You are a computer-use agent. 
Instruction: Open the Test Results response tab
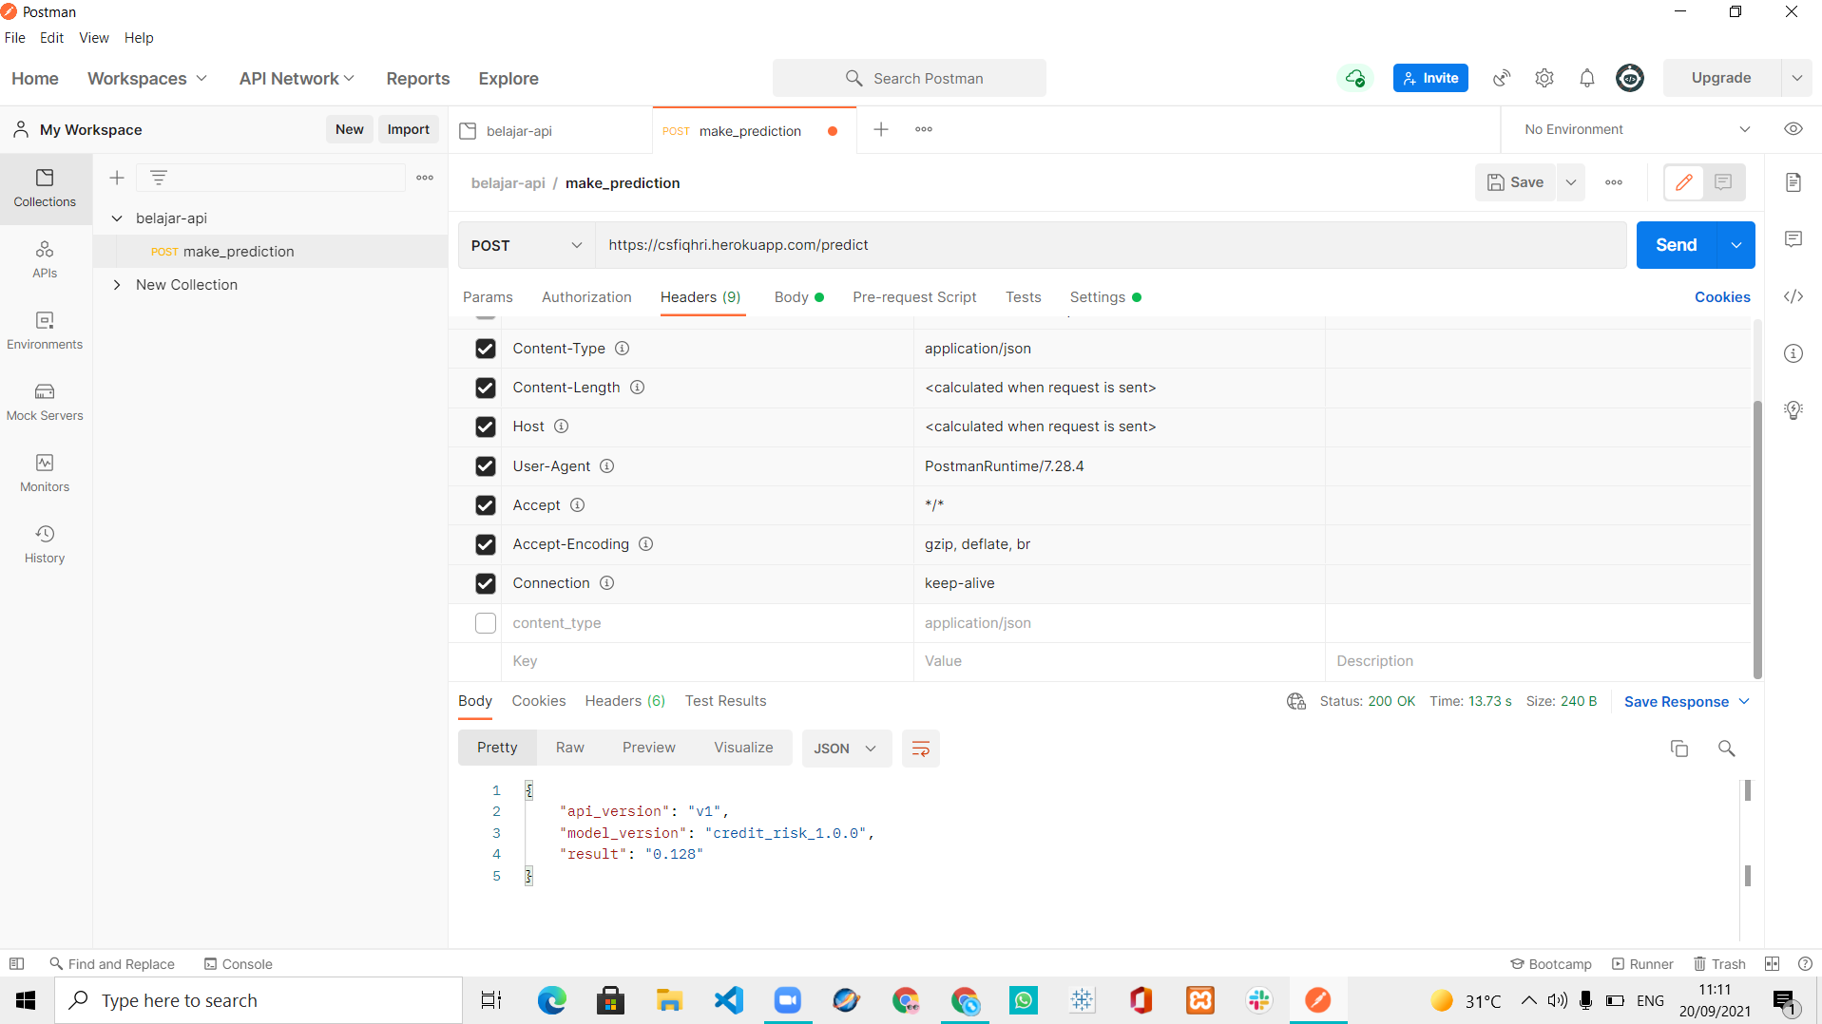tap(725, 701)
